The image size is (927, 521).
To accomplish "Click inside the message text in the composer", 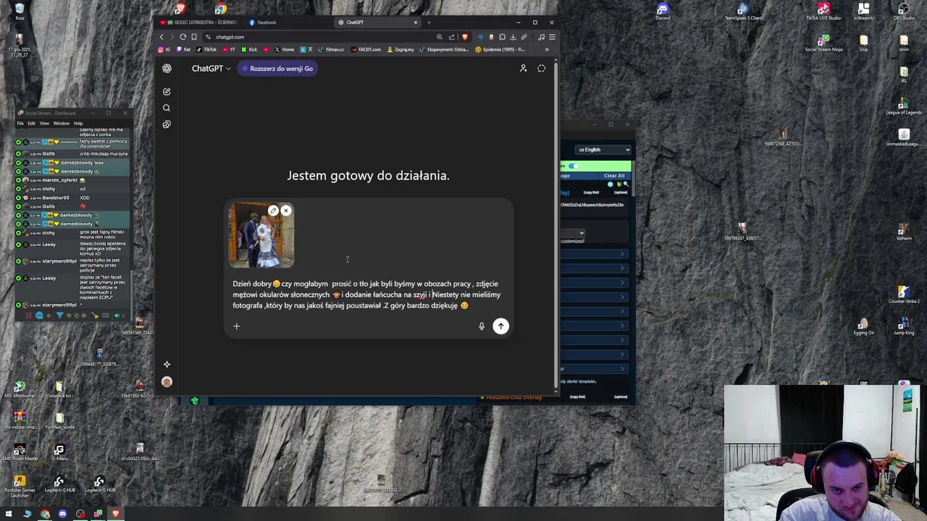I will pos(367,295).
